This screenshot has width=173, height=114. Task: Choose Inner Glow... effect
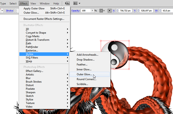[x=90, y=70]
